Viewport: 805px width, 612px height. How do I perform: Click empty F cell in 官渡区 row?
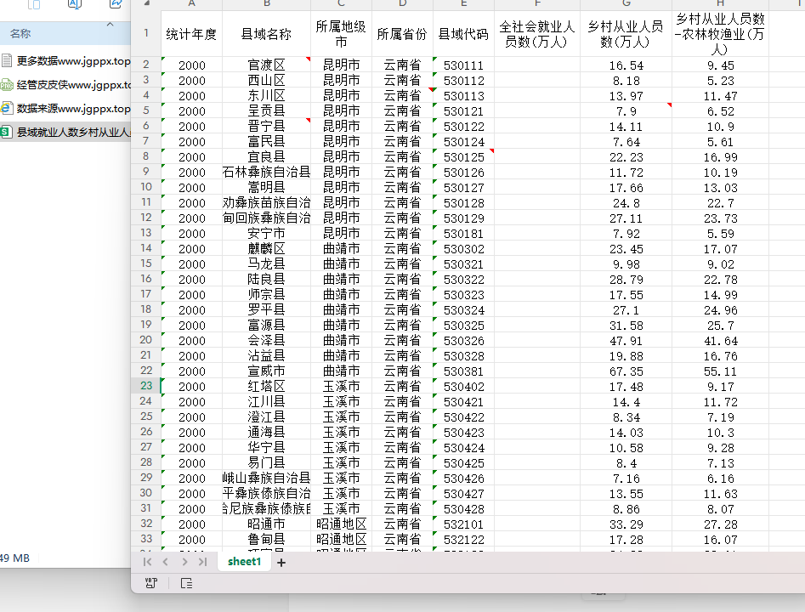537,65
